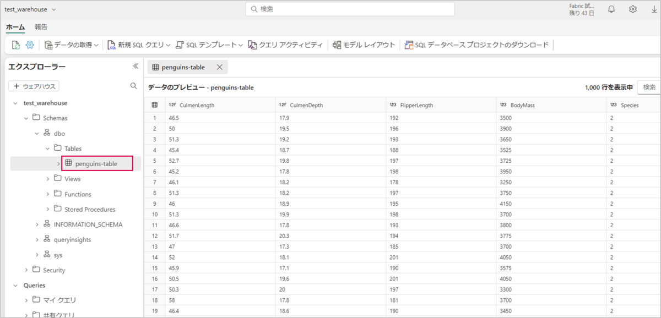
Task: Select the Views folder label
Action: [72, 179]
